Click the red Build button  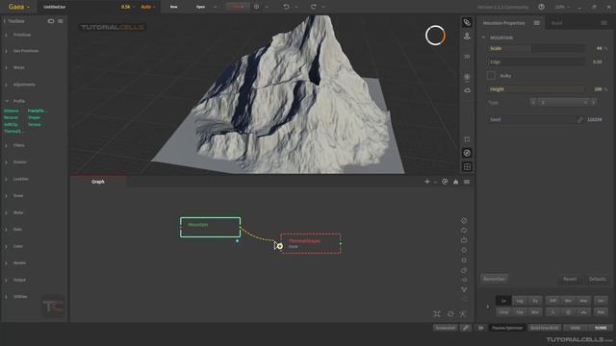(238, 7)
